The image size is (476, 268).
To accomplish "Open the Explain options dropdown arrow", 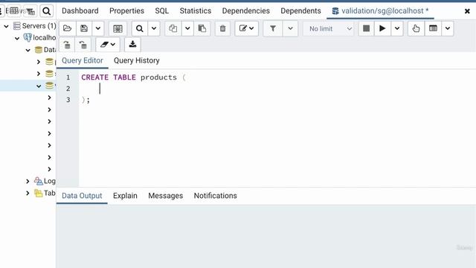I will [448, 28].
